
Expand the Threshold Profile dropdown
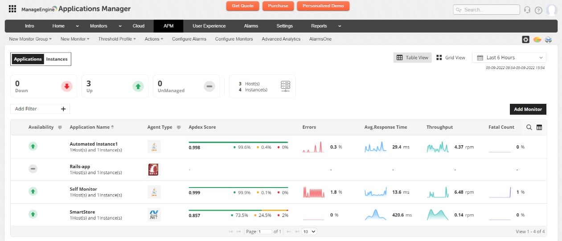pos(117,39)
